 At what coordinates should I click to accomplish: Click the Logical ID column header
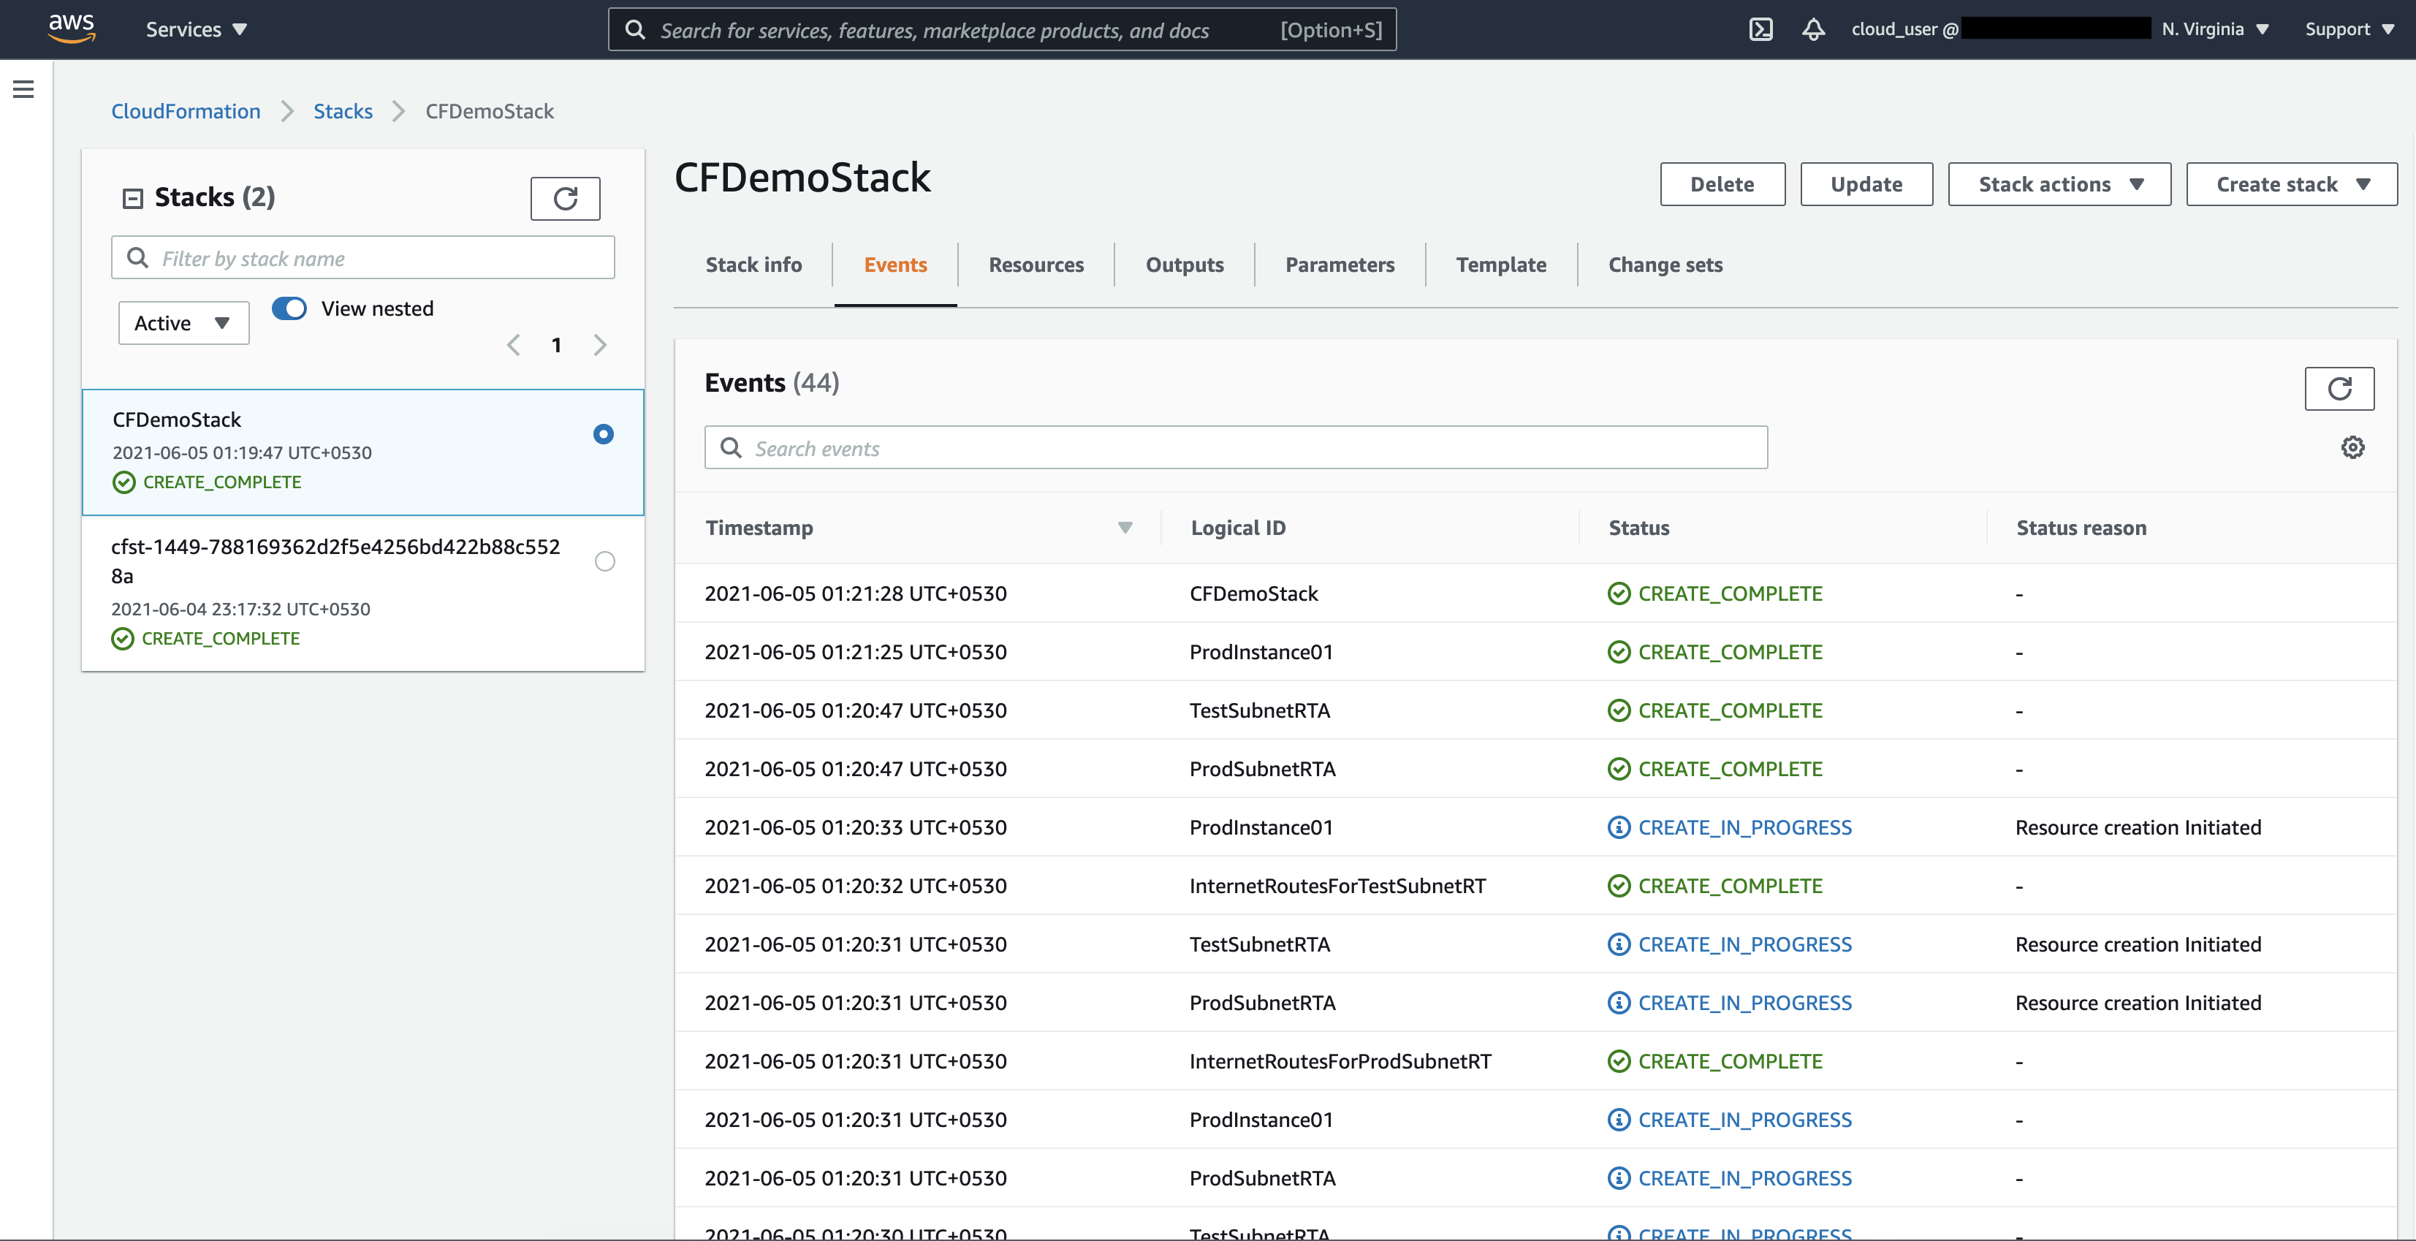pos(1238,528)
